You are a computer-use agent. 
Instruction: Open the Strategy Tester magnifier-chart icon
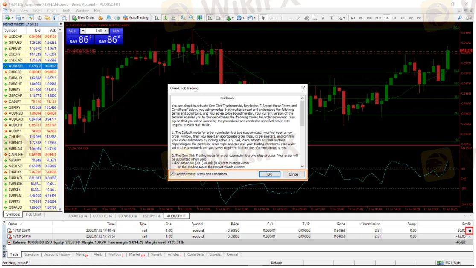64,18
